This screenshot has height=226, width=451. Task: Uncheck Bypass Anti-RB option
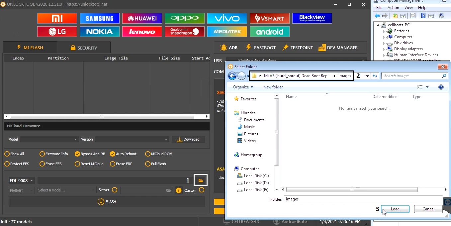[90, 154]
